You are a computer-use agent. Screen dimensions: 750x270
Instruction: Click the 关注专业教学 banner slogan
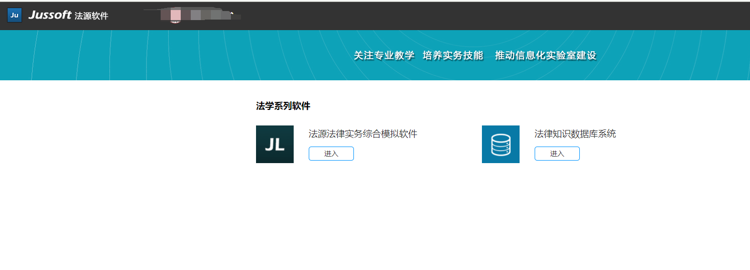[384, 56]
